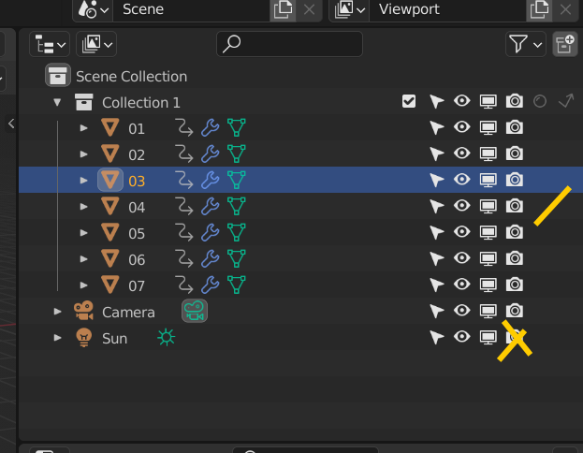This screenshot has height=453, width=583.
Task: Click the Sun light data icon
Action: click(167, 338)
